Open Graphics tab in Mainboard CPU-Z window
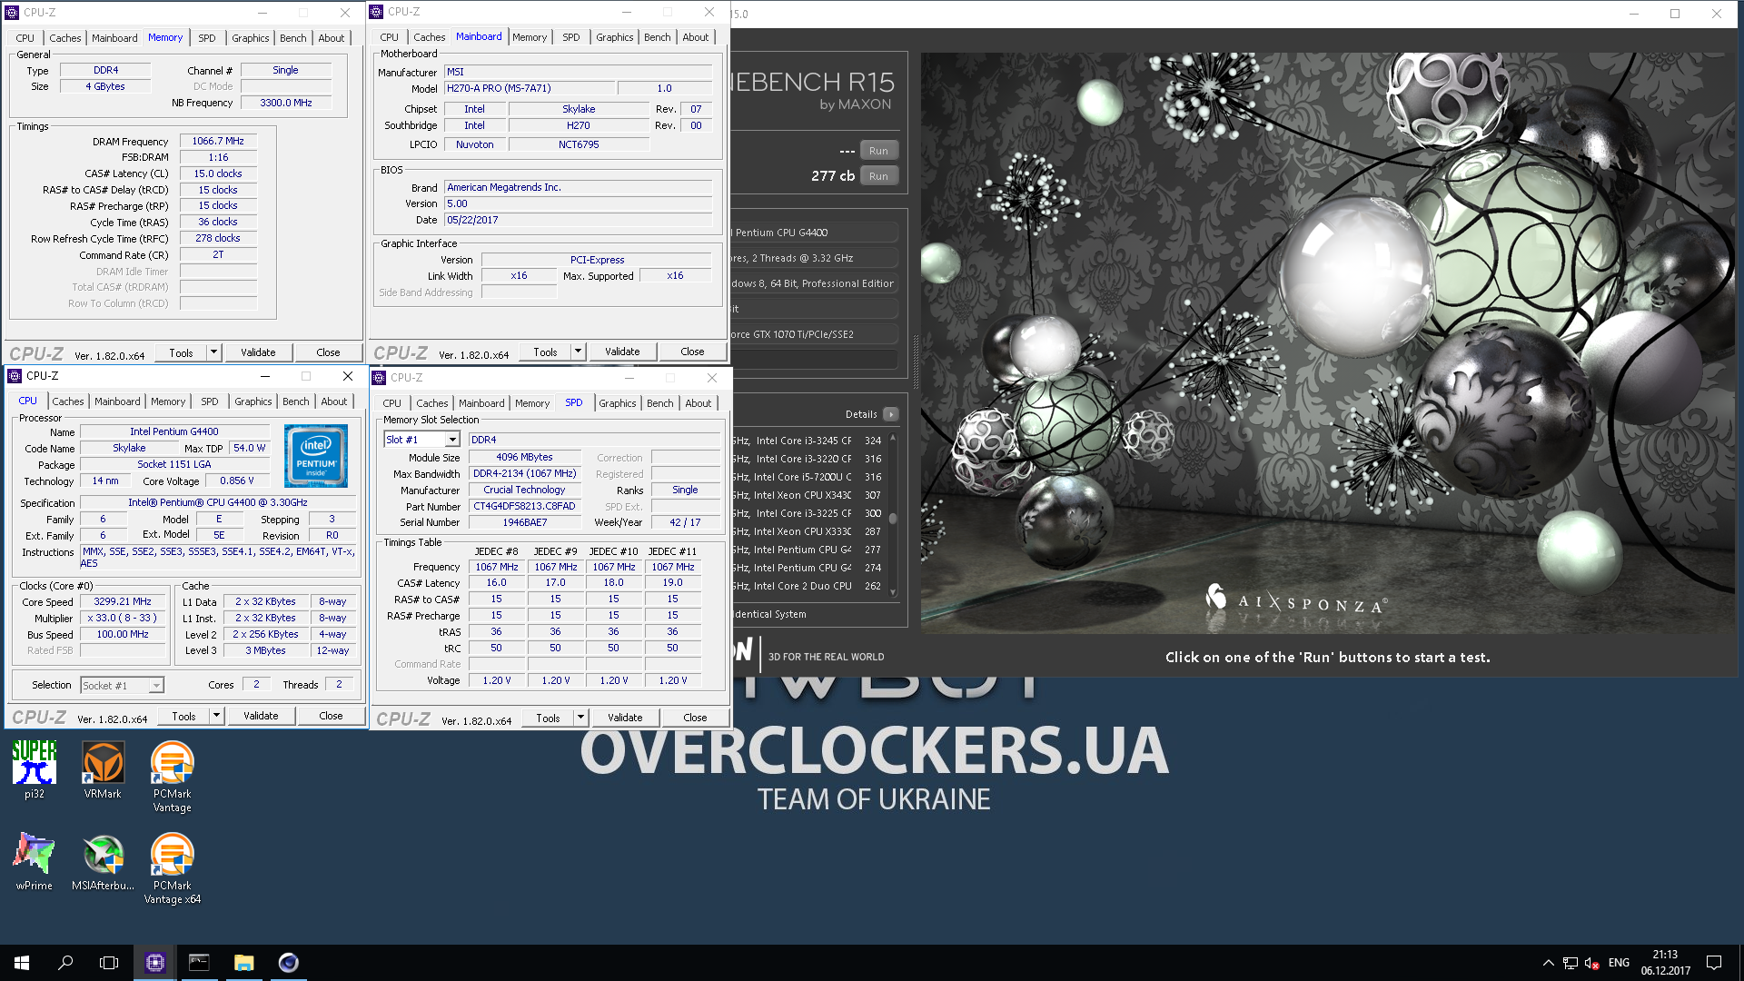The width and height of the screenshot is (1744, 981). (x=614, y=37)
